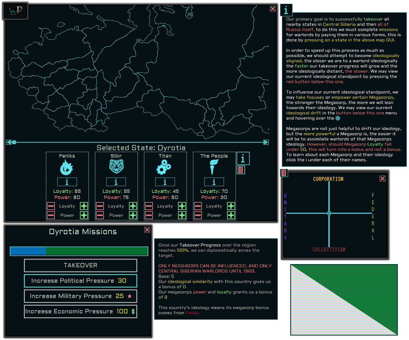Increase Feniks power
This screenshot has height=340, width=409.
(x=84, y=215)
